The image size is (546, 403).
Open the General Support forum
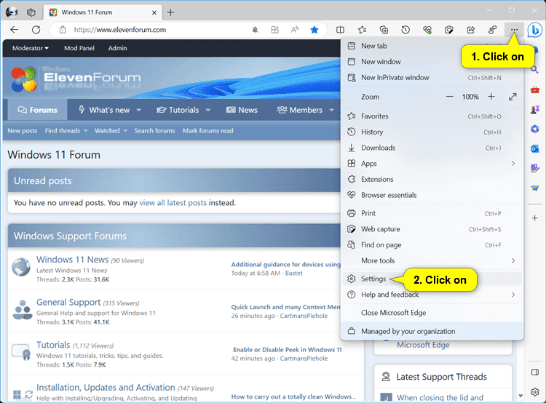click(68, 303)
